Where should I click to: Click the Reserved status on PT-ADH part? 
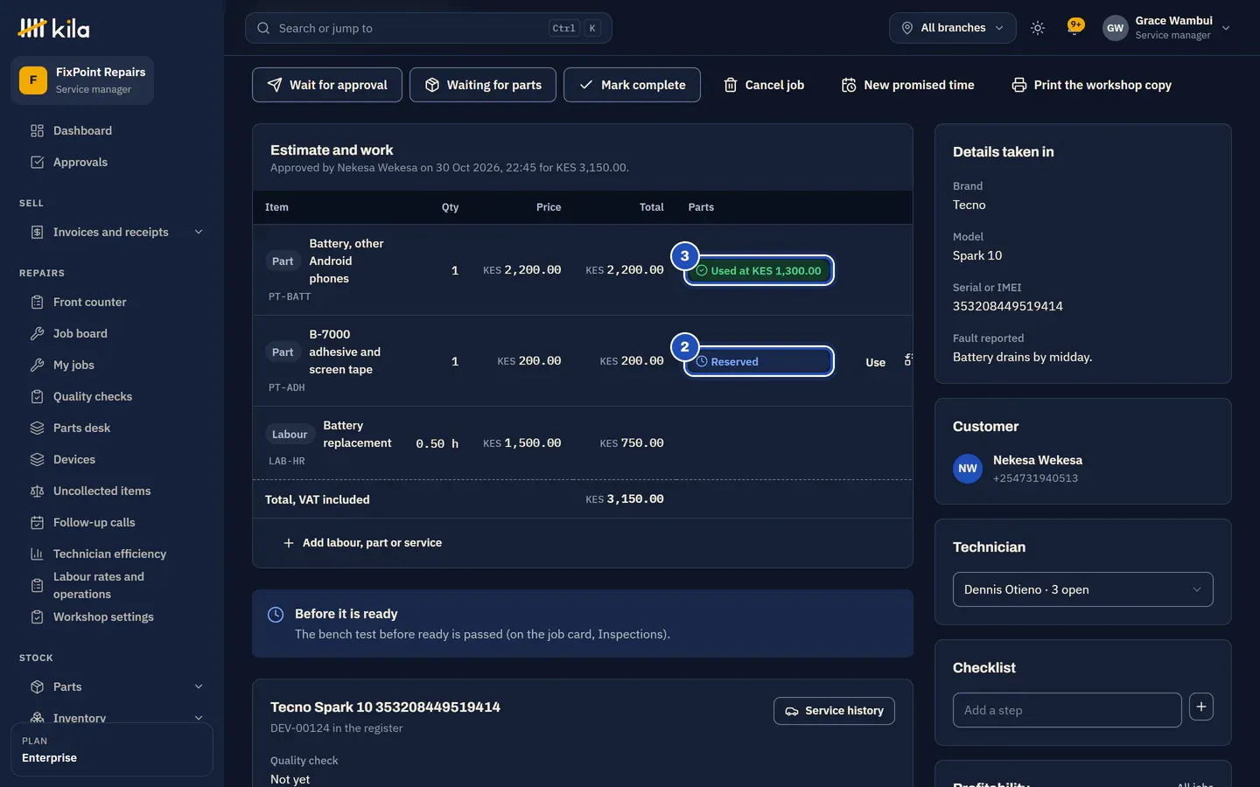coord(759,361)
